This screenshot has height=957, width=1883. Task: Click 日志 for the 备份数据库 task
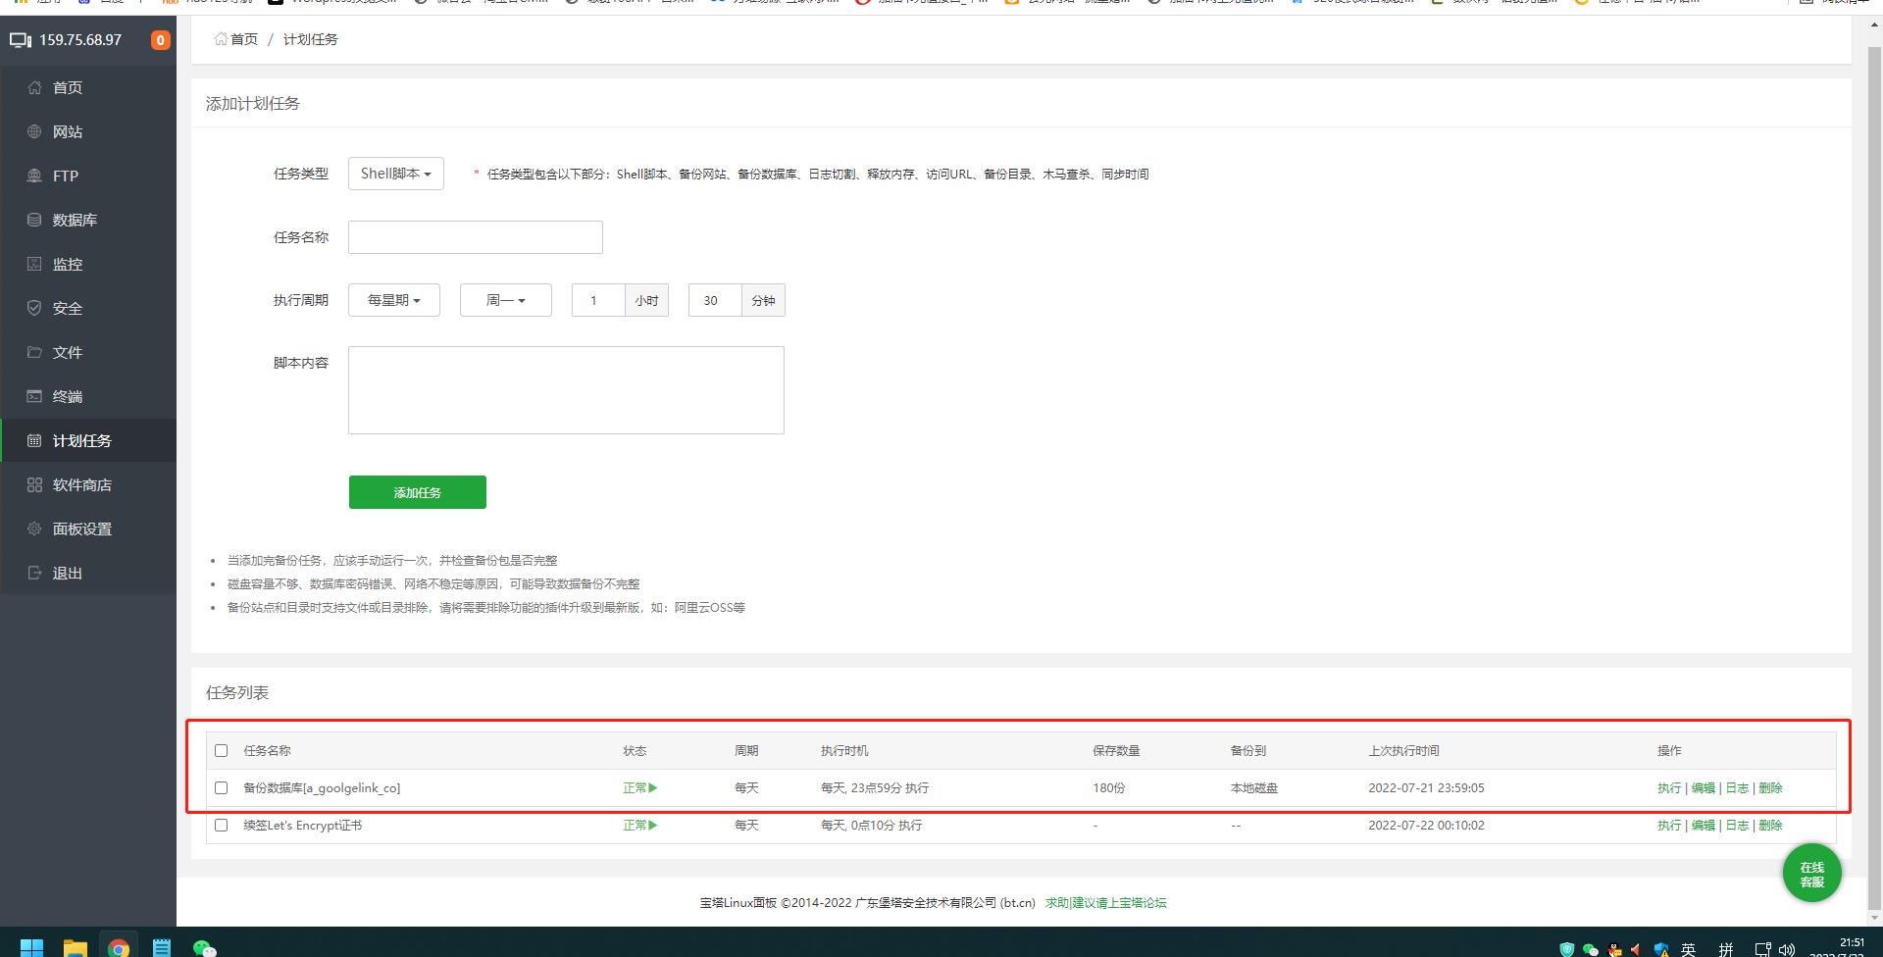(1737, 787)
